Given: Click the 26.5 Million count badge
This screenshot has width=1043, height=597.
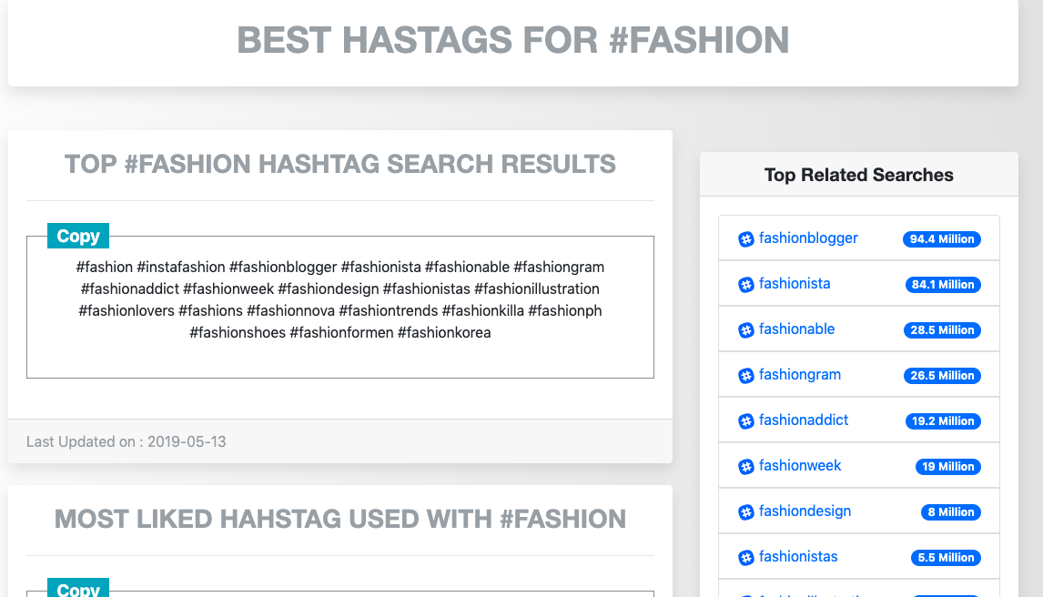Looking at the screenshot, I should [x=942, y=376].
